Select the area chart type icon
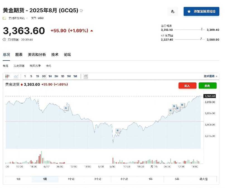 coord(16,76)
